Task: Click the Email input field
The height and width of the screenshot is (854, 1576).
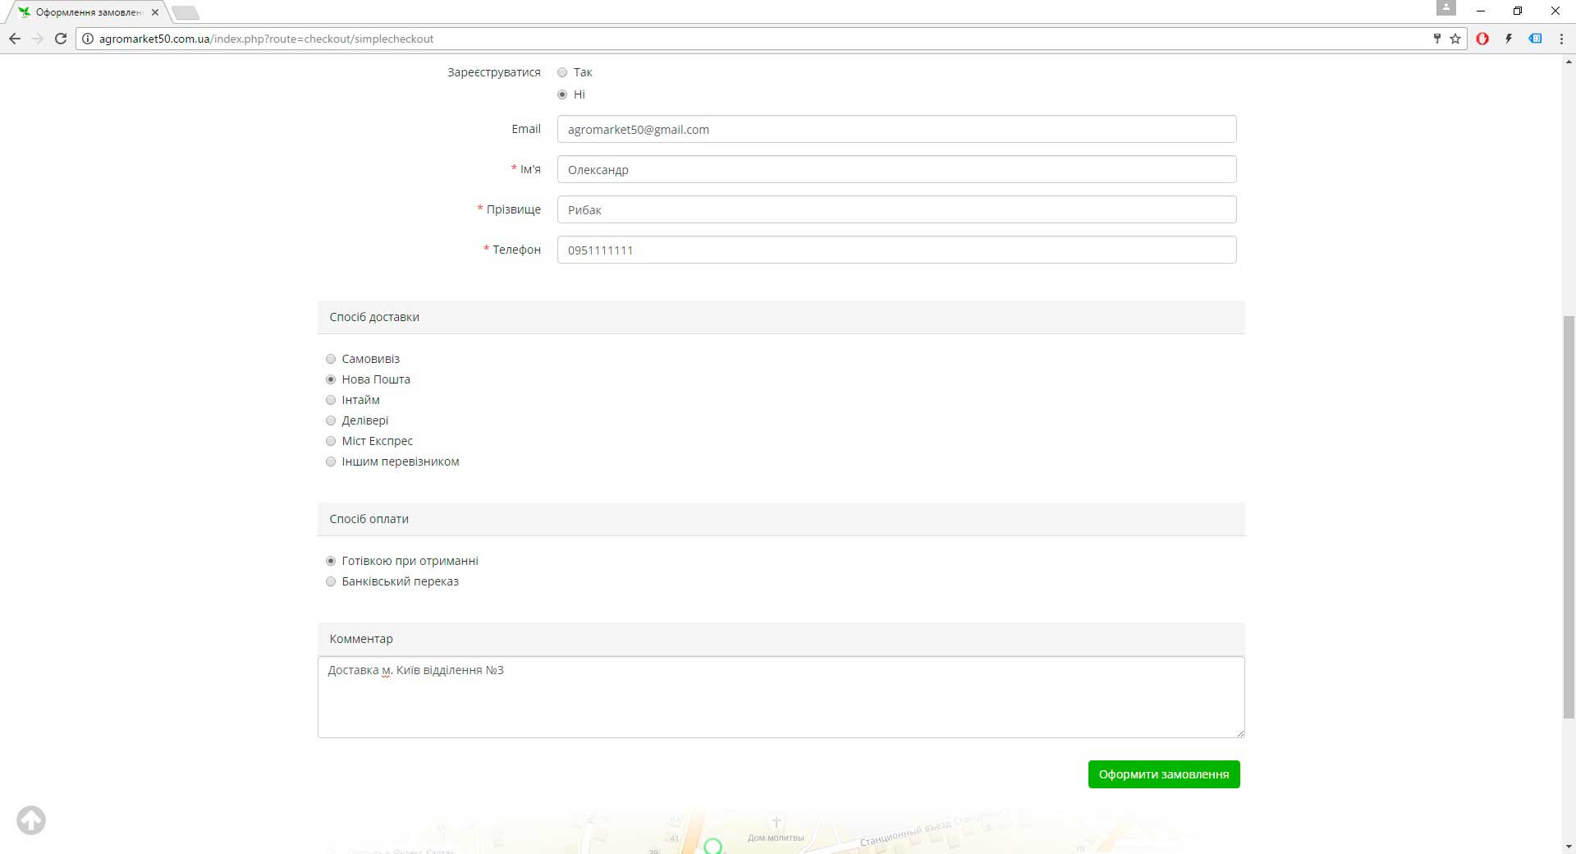Action: (x=896, y=130)
